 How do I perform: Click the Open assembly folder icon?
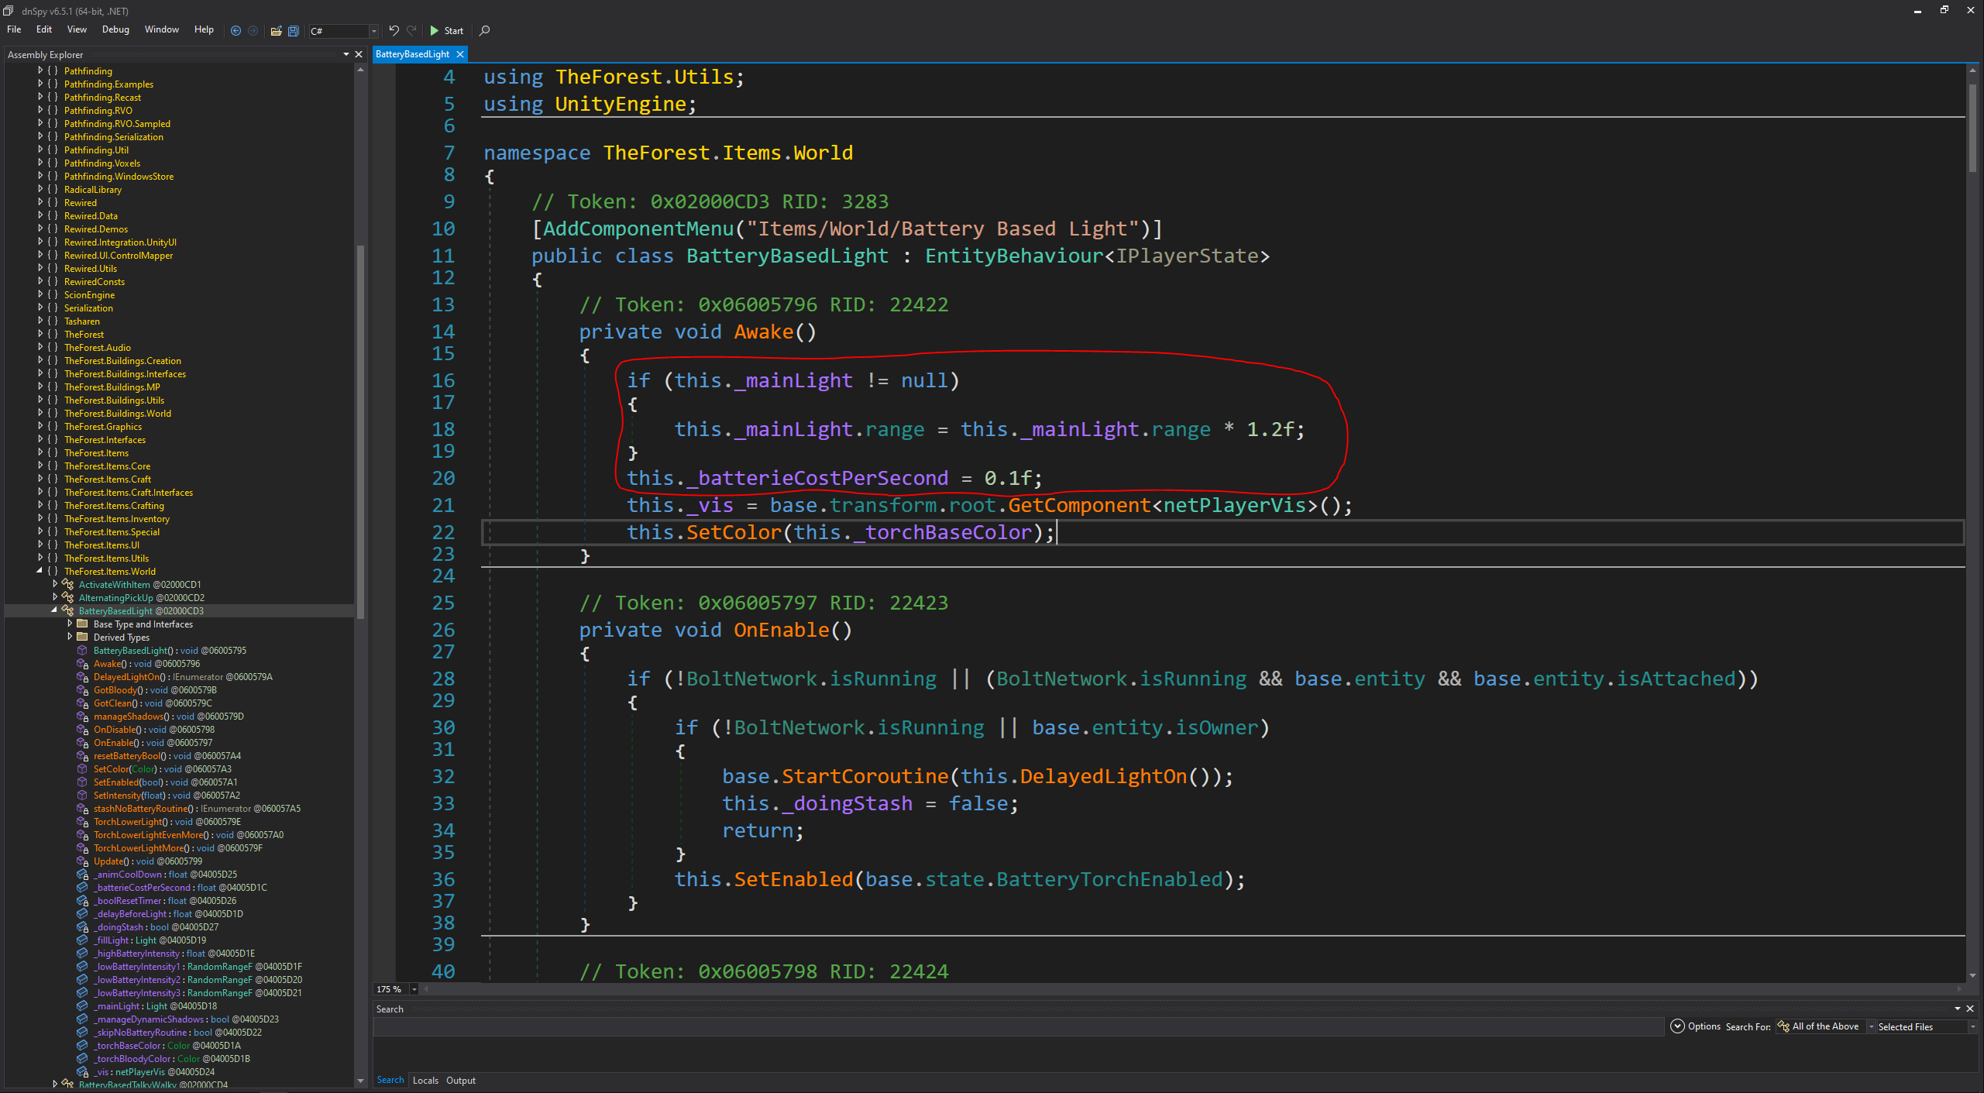click(x=276, y=31)
